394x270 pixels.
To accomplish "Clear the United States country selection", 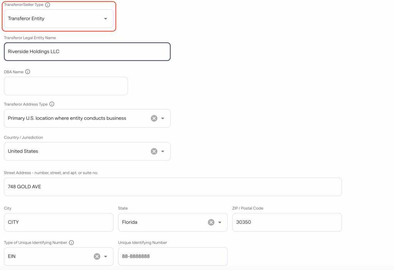I will pyautogui.click(x=154, y=152).
